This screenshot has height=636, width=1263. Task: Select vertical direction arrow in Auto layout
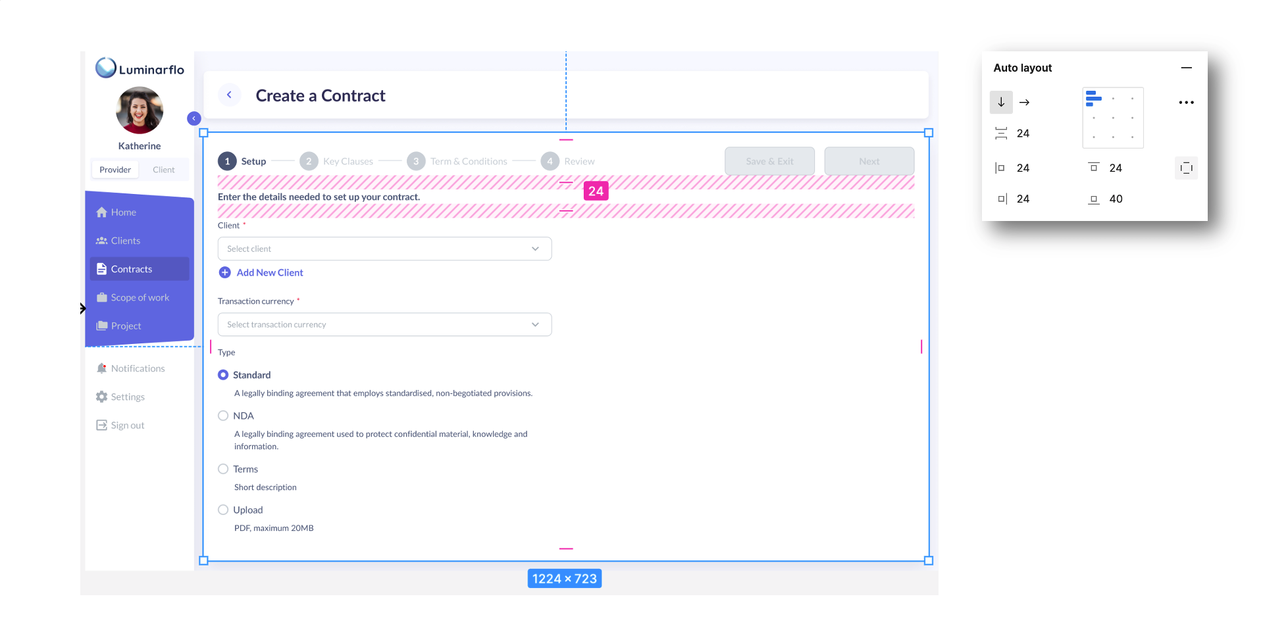1001,102
